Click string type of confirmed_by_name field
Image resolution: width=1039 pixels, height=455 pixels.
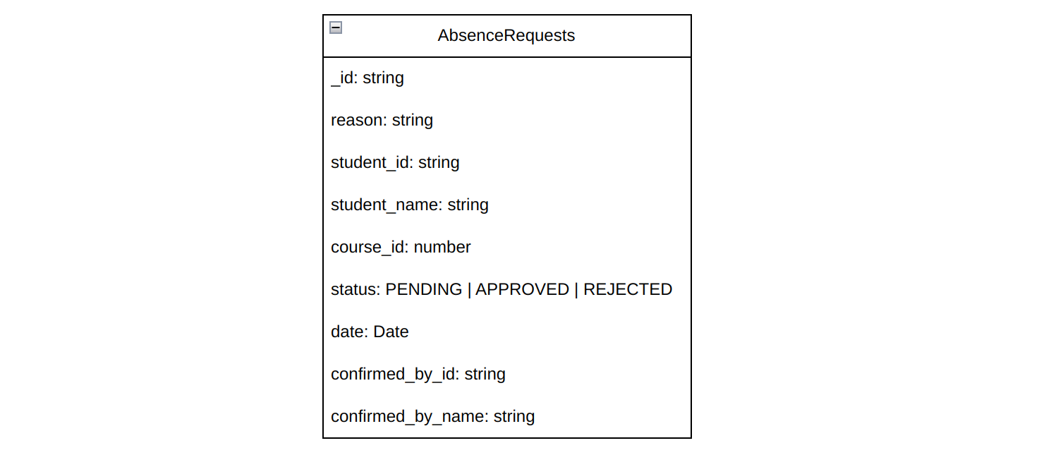coord(514,416)
